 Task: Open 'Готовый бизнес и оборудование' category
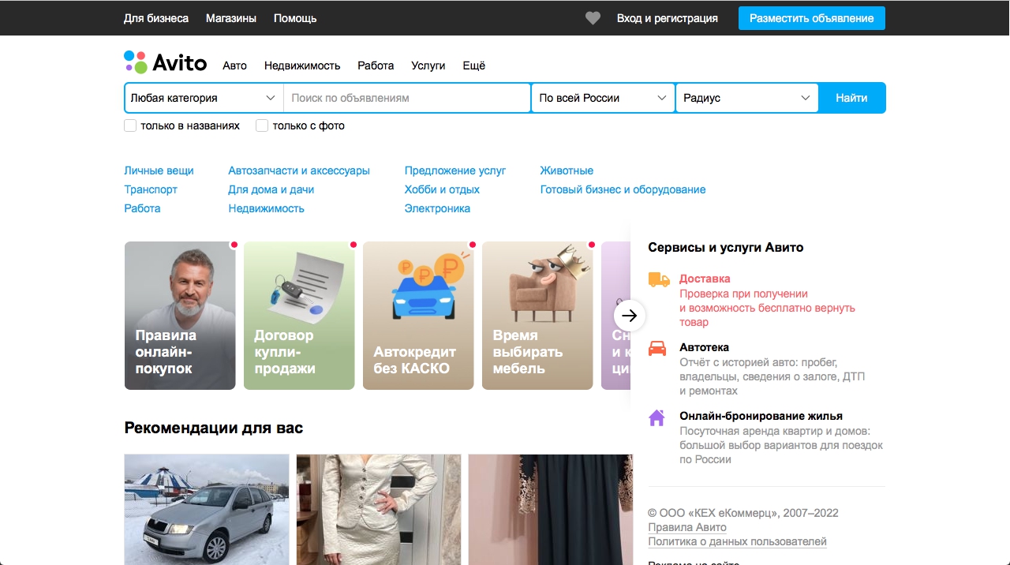coord(623,189)
